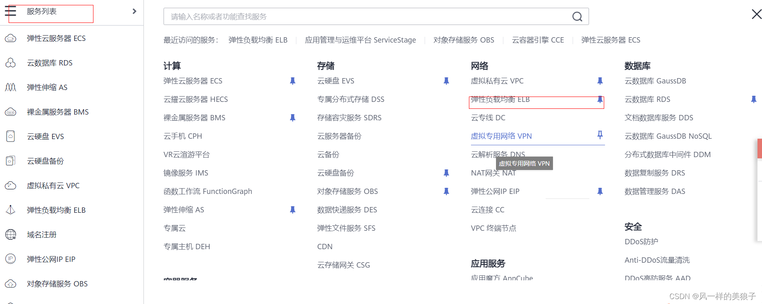Viewport: 762px width, 304px height.
Task: Click the Auto Scaling AS sidebar icon
Action: tap(11, 88)
